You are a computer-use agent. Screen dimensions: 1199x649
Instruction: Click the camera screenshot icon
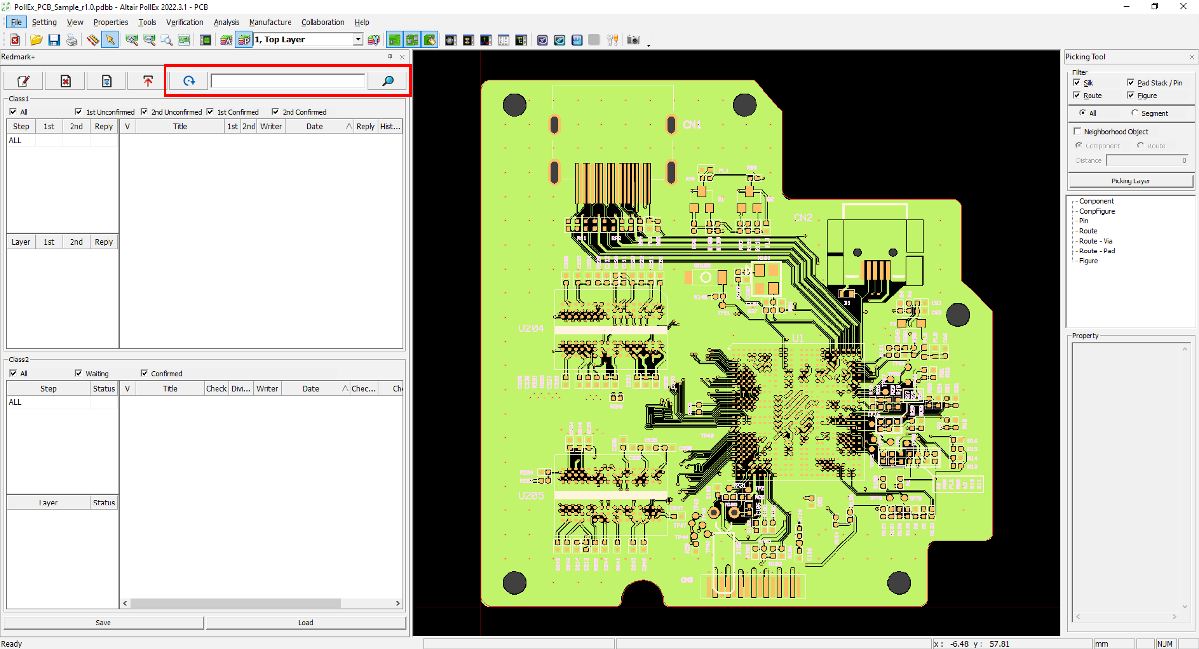tap(633, 40)
